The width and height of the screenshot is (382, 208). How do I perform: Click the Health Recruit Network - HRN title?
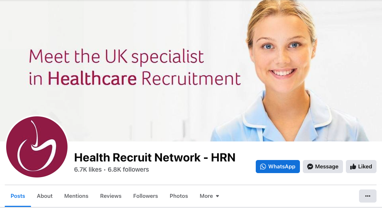(155, 157)
